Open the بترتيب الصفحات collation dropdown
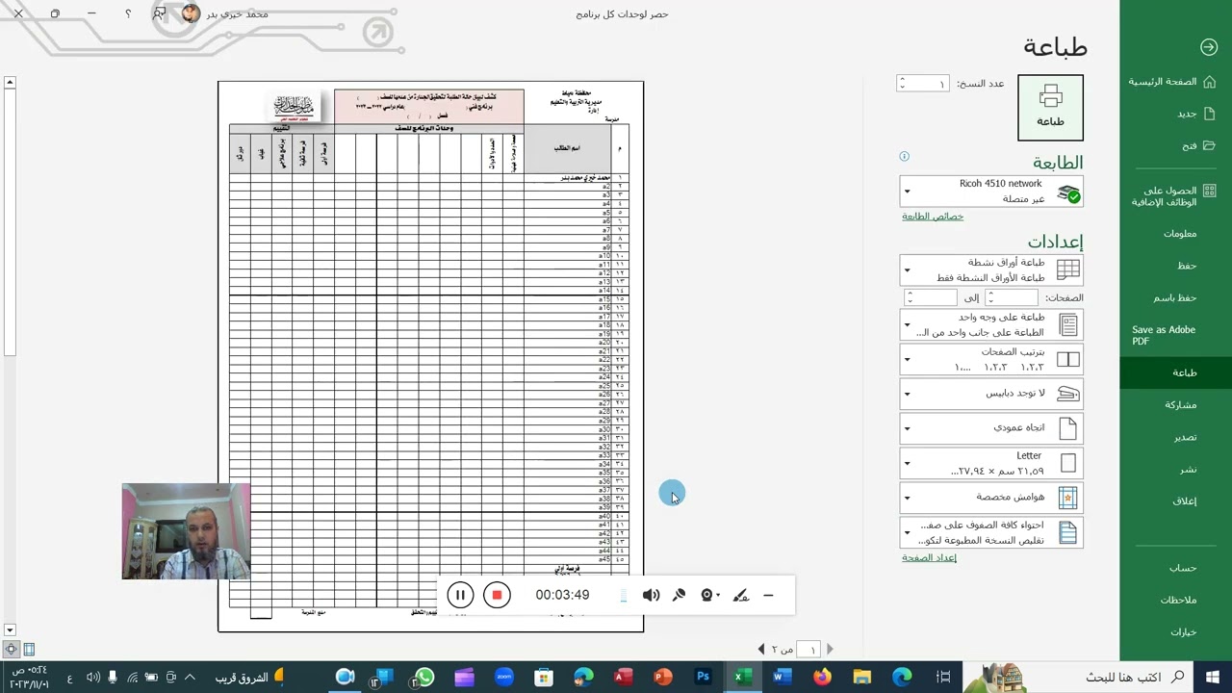The image size is (1232, 693). [x=991, y=359]
